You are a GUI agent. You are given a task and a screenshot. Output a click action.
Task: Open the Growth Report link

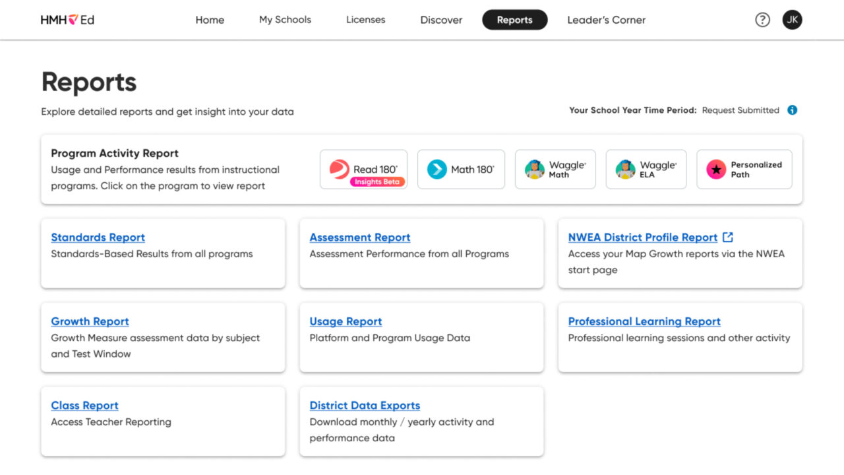point(90,321)
